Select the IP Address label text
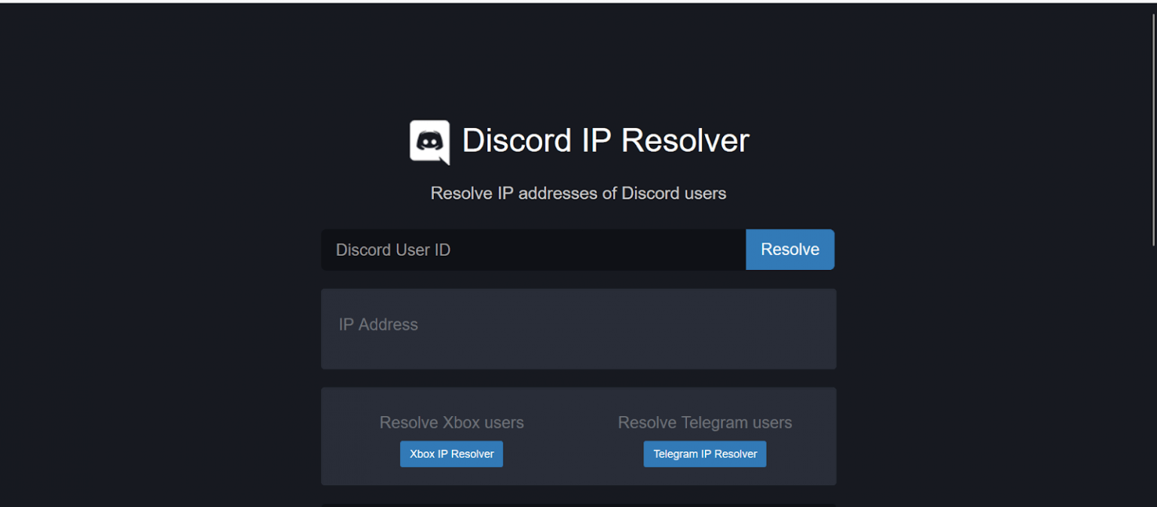 (x=378, y=325)
